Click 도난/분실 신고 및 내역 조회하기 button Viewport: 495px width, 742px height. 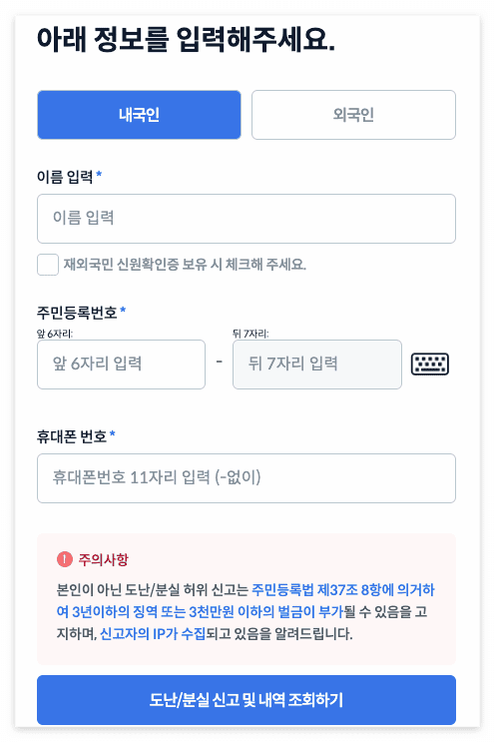(x=247, y=700)
